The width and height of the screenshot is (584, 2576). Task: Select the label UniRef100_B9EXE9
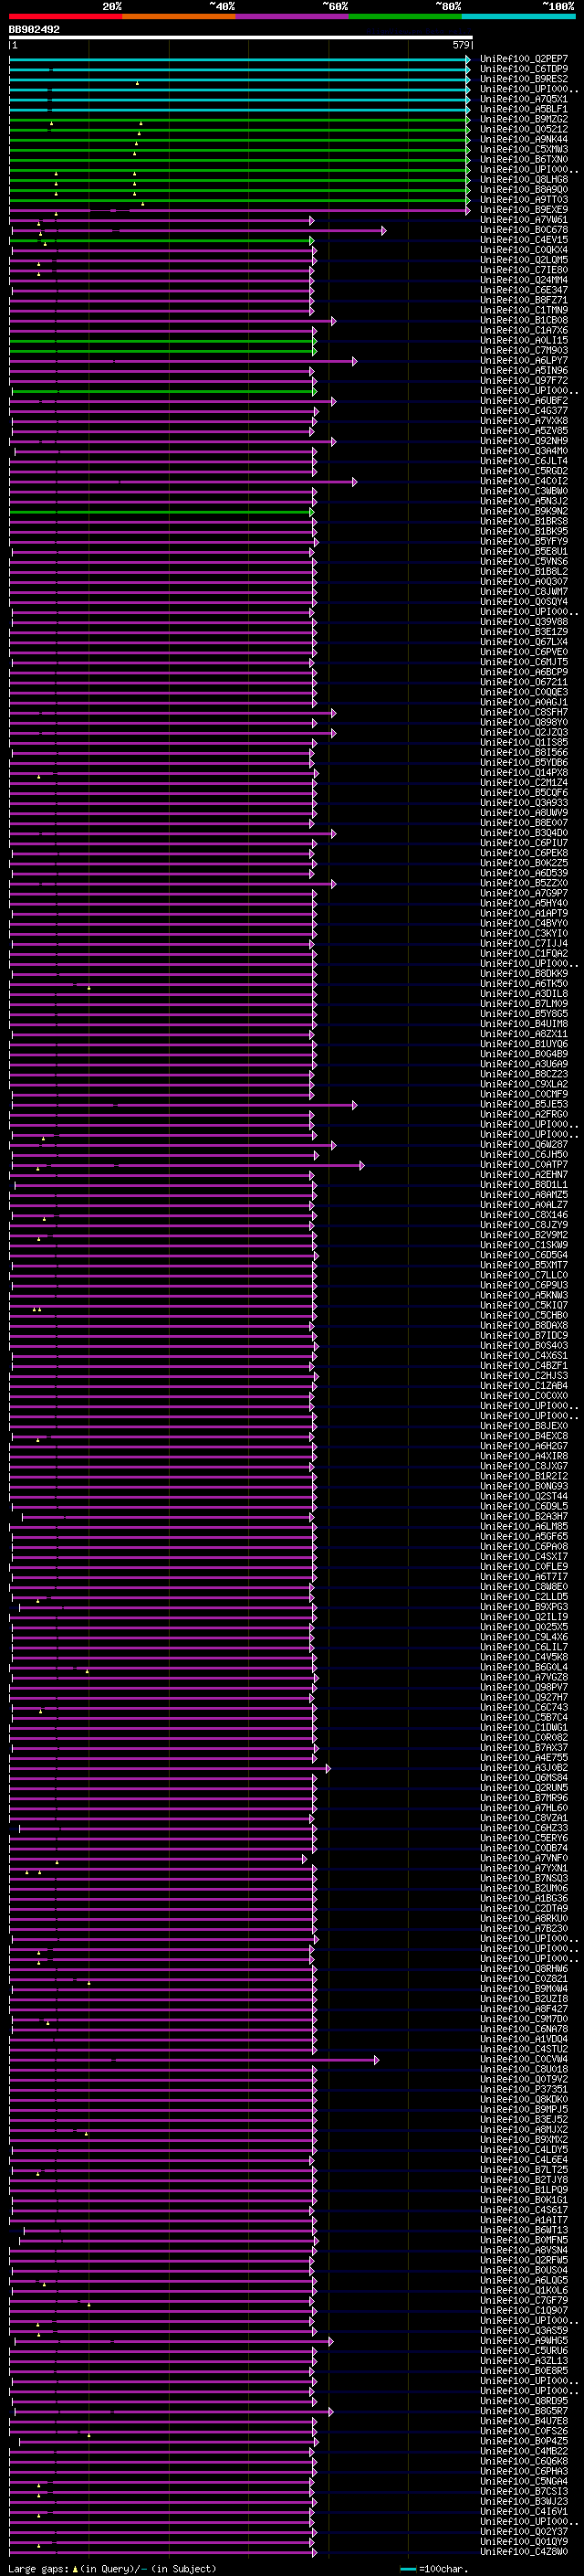point(523,210)
